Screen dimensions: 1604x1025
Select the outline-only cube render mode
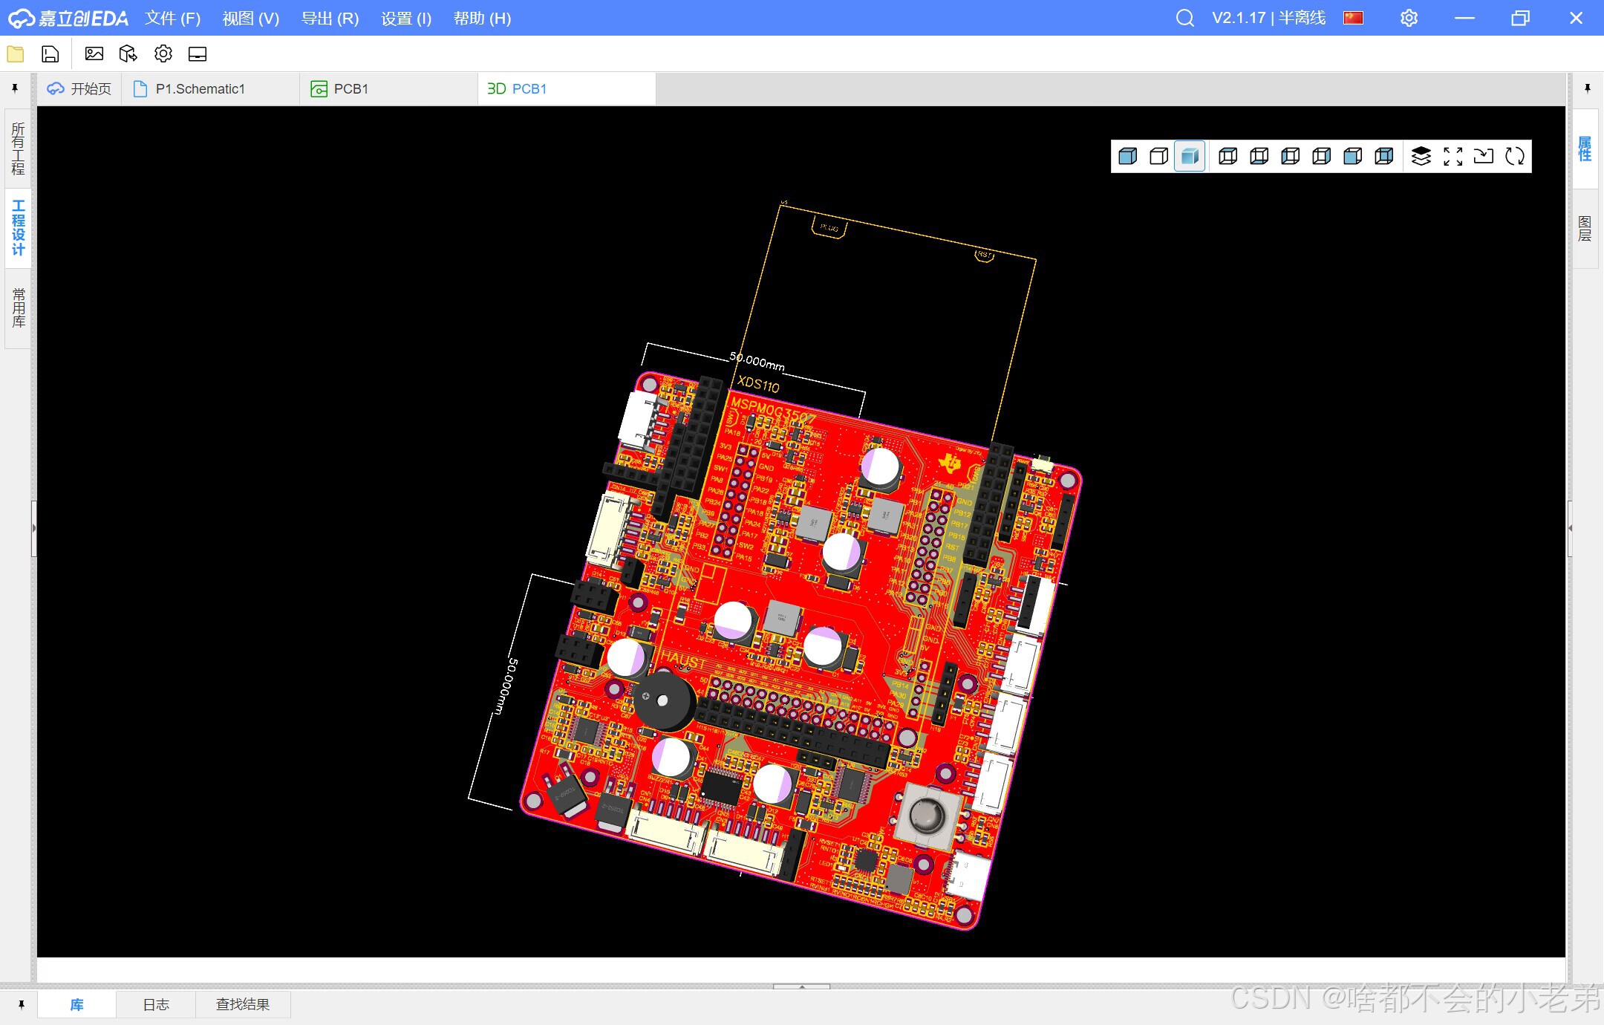(1158, 156)
